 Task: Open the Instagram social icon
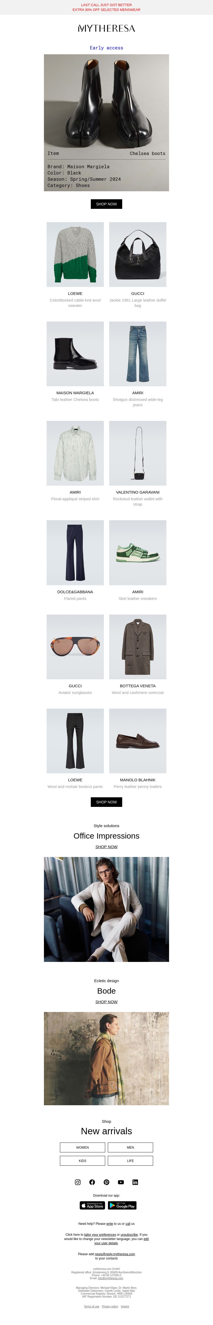point(78,1182)
